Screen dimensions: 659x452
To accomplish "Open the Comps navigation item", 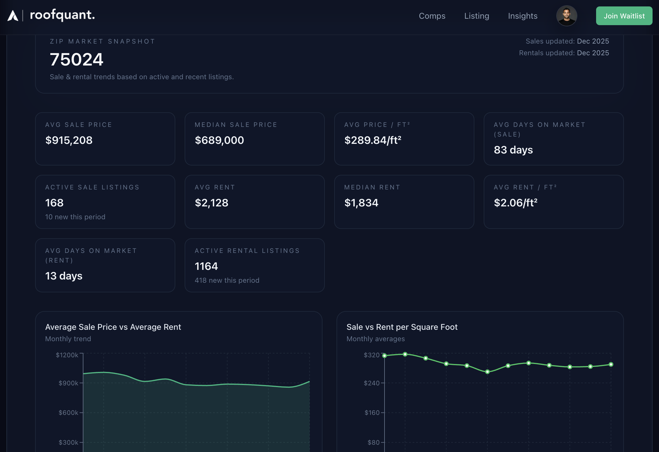I will (432, 16).
